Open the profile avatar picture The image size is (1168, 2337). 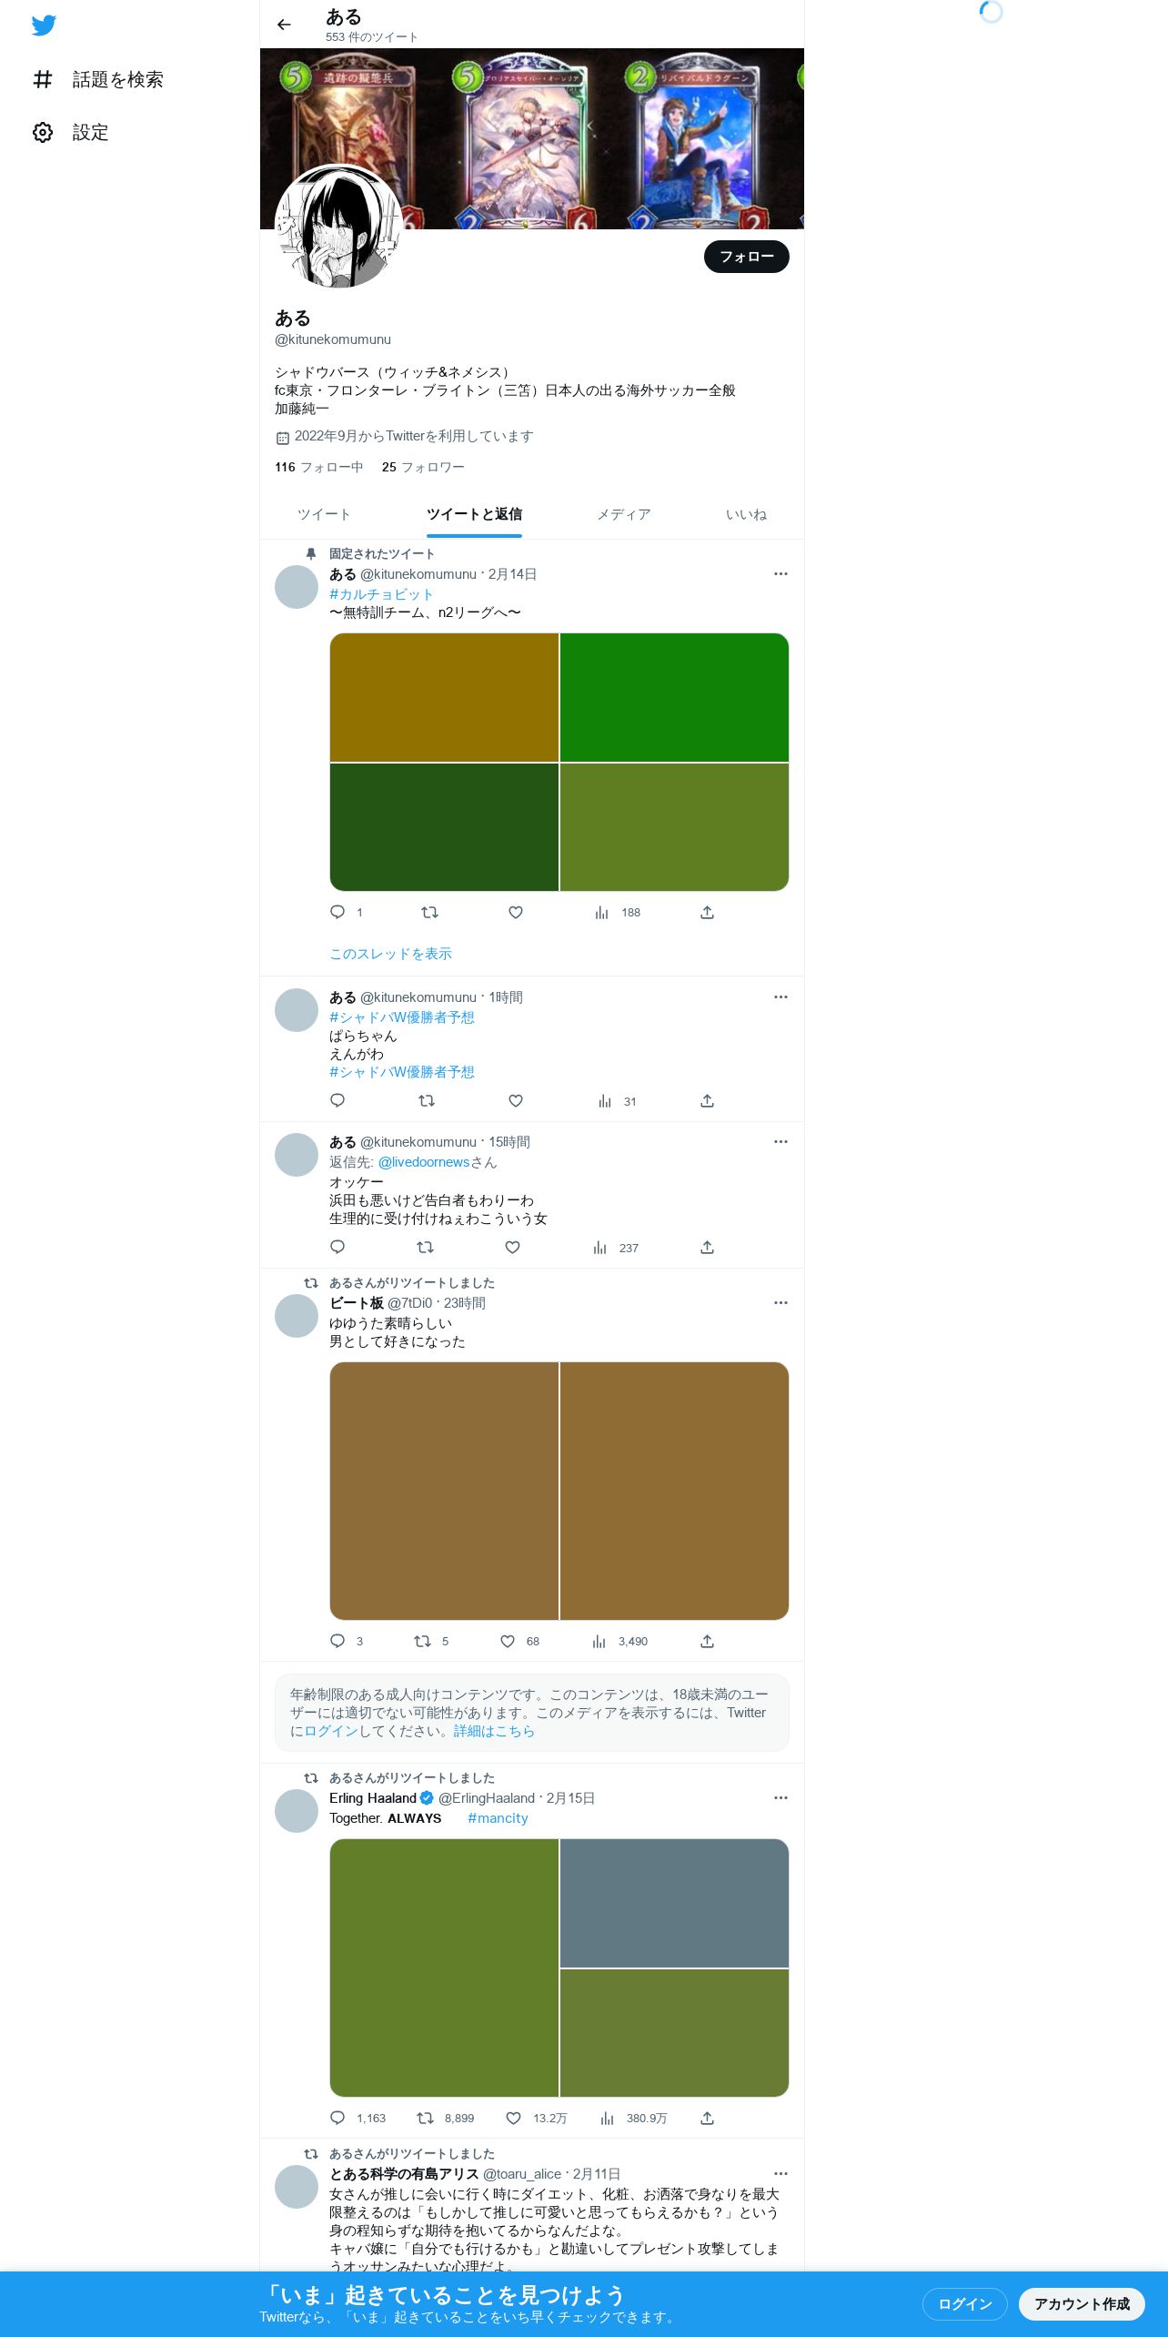[338, 227]
